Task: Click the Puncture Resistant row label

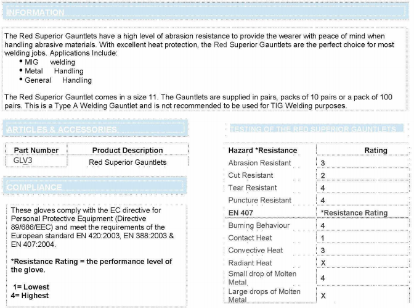Action: pyautogui.click(x=259, y=200)
